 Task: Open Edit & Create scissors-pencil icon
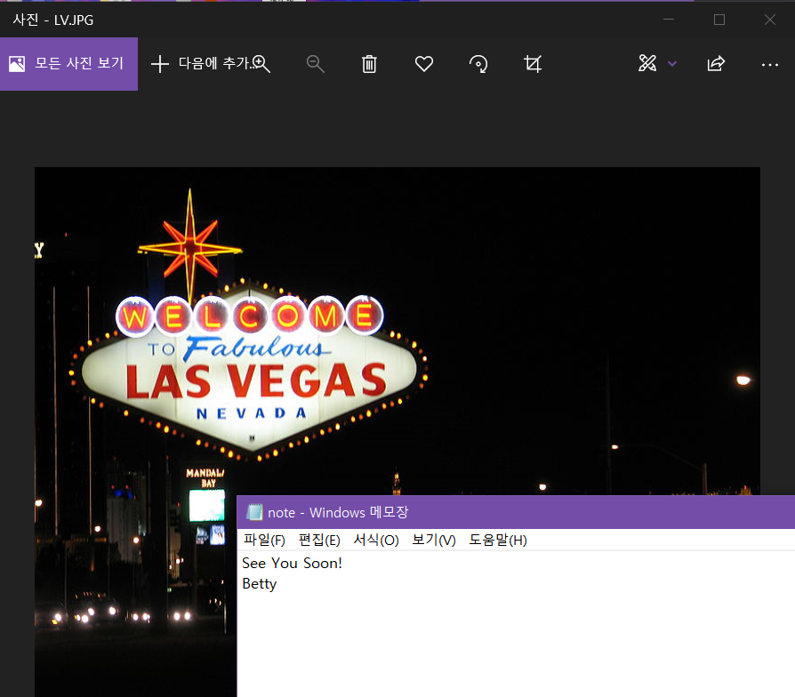pos(647,63)
